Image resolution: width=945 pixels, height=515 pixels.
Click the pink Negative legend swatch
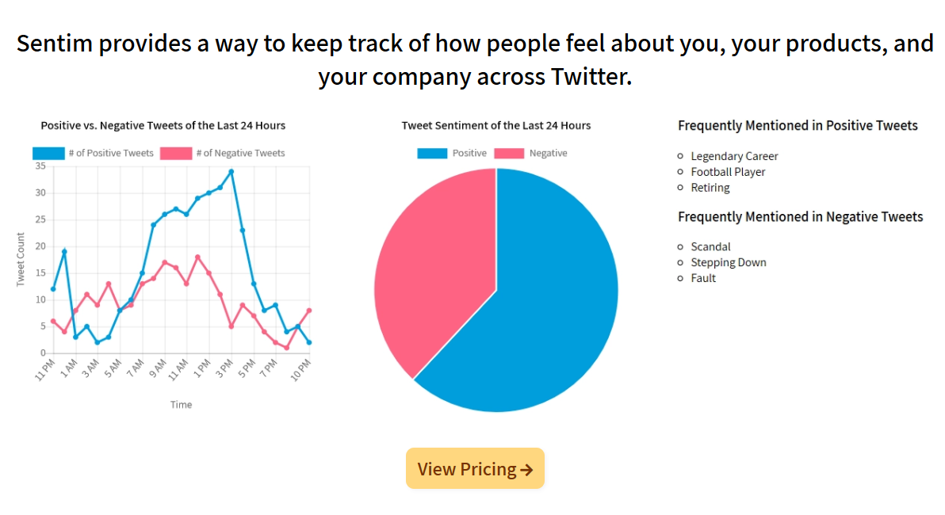(507, 153)
